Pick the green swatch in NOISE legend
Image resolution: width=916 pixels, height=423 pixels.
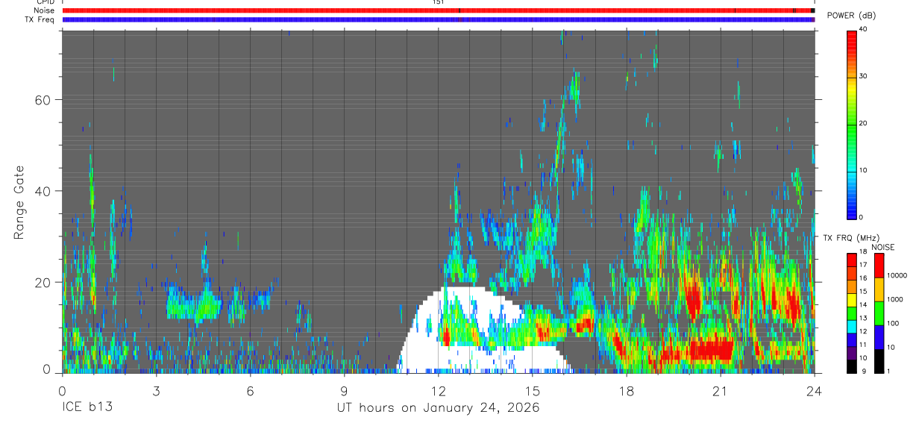(x=879, y=313)
